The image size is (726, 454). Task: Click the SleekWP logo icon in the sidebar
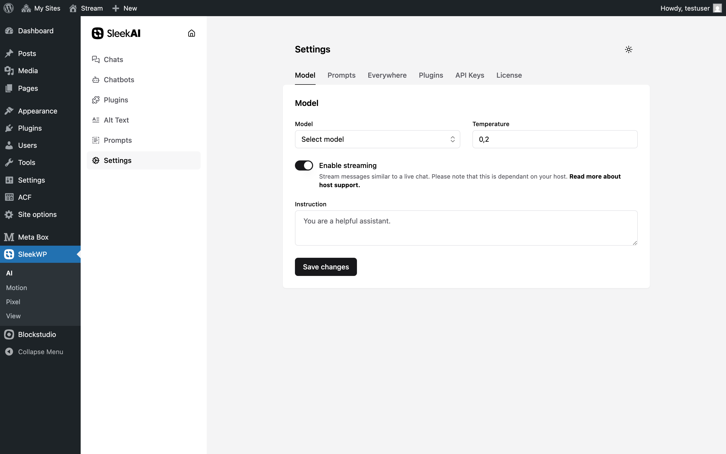pos(9,254)
